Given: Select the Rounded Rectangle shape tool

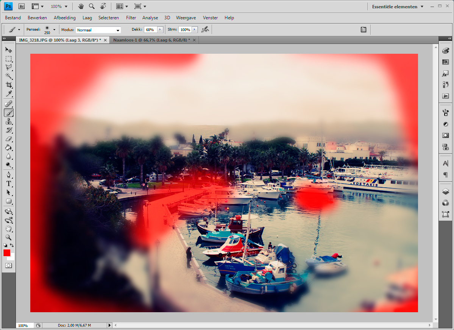Looking at the screenshot, I should [9, 201].
